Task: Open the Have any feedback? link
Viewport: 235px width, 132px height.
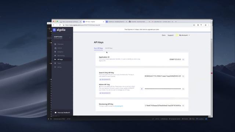Action: [62, 113]
